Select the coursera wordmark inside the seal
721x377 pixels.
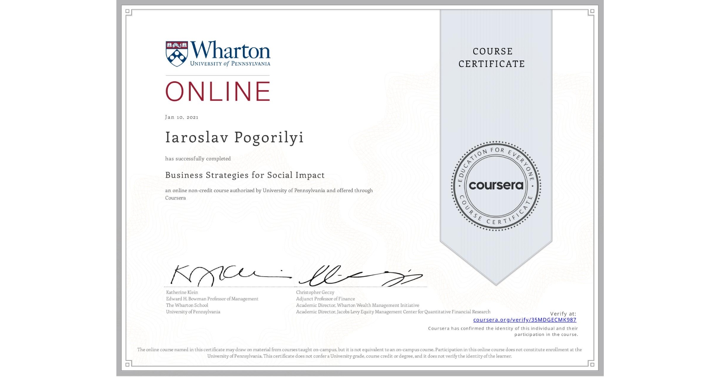click(496, 186)
